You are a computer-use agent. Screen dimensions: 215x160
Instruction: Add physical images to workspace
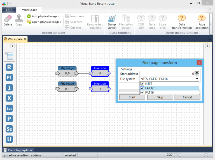tap(43, 16)
